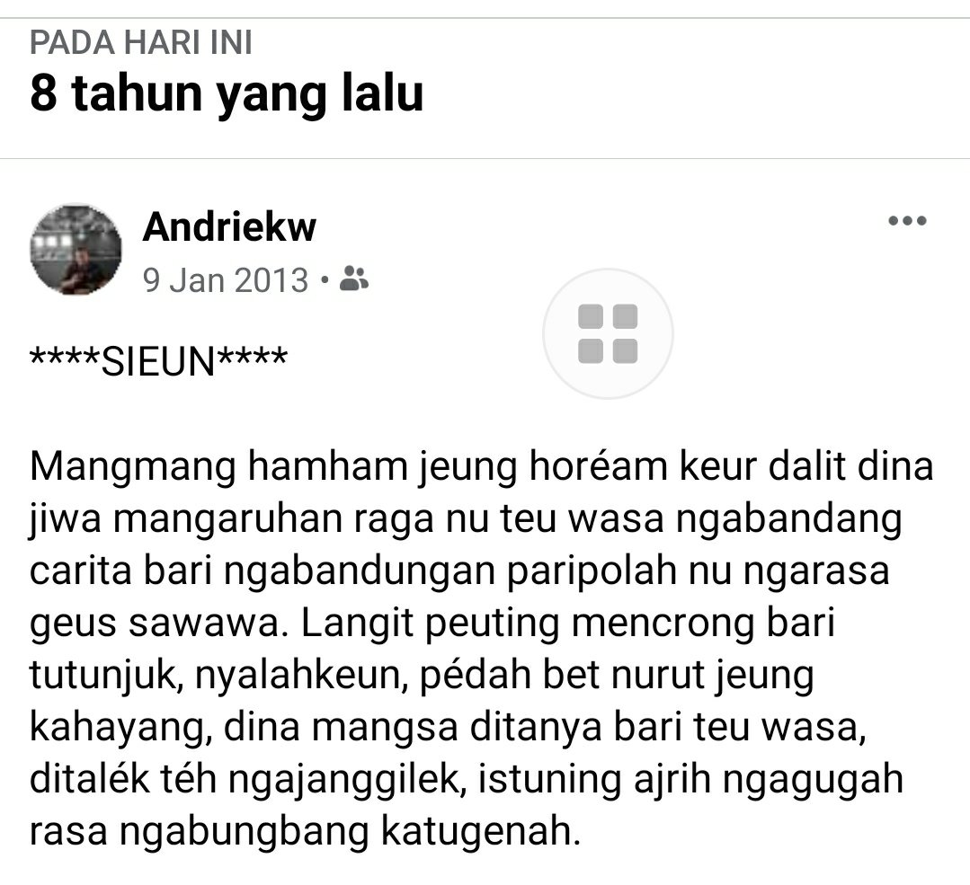Click the sentence 'Langit peuting mencrong bari'

pyautogui.click(x=568, y=623)
